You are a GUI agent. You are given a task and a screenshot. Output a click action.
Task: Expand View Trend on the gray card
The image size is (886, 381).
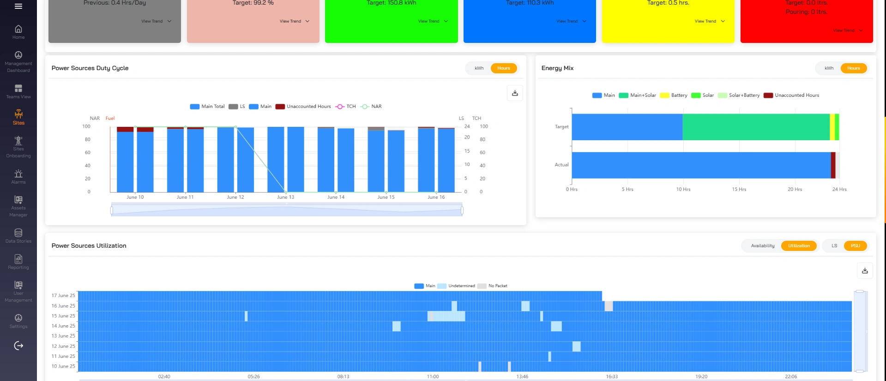tap(156, 21)
